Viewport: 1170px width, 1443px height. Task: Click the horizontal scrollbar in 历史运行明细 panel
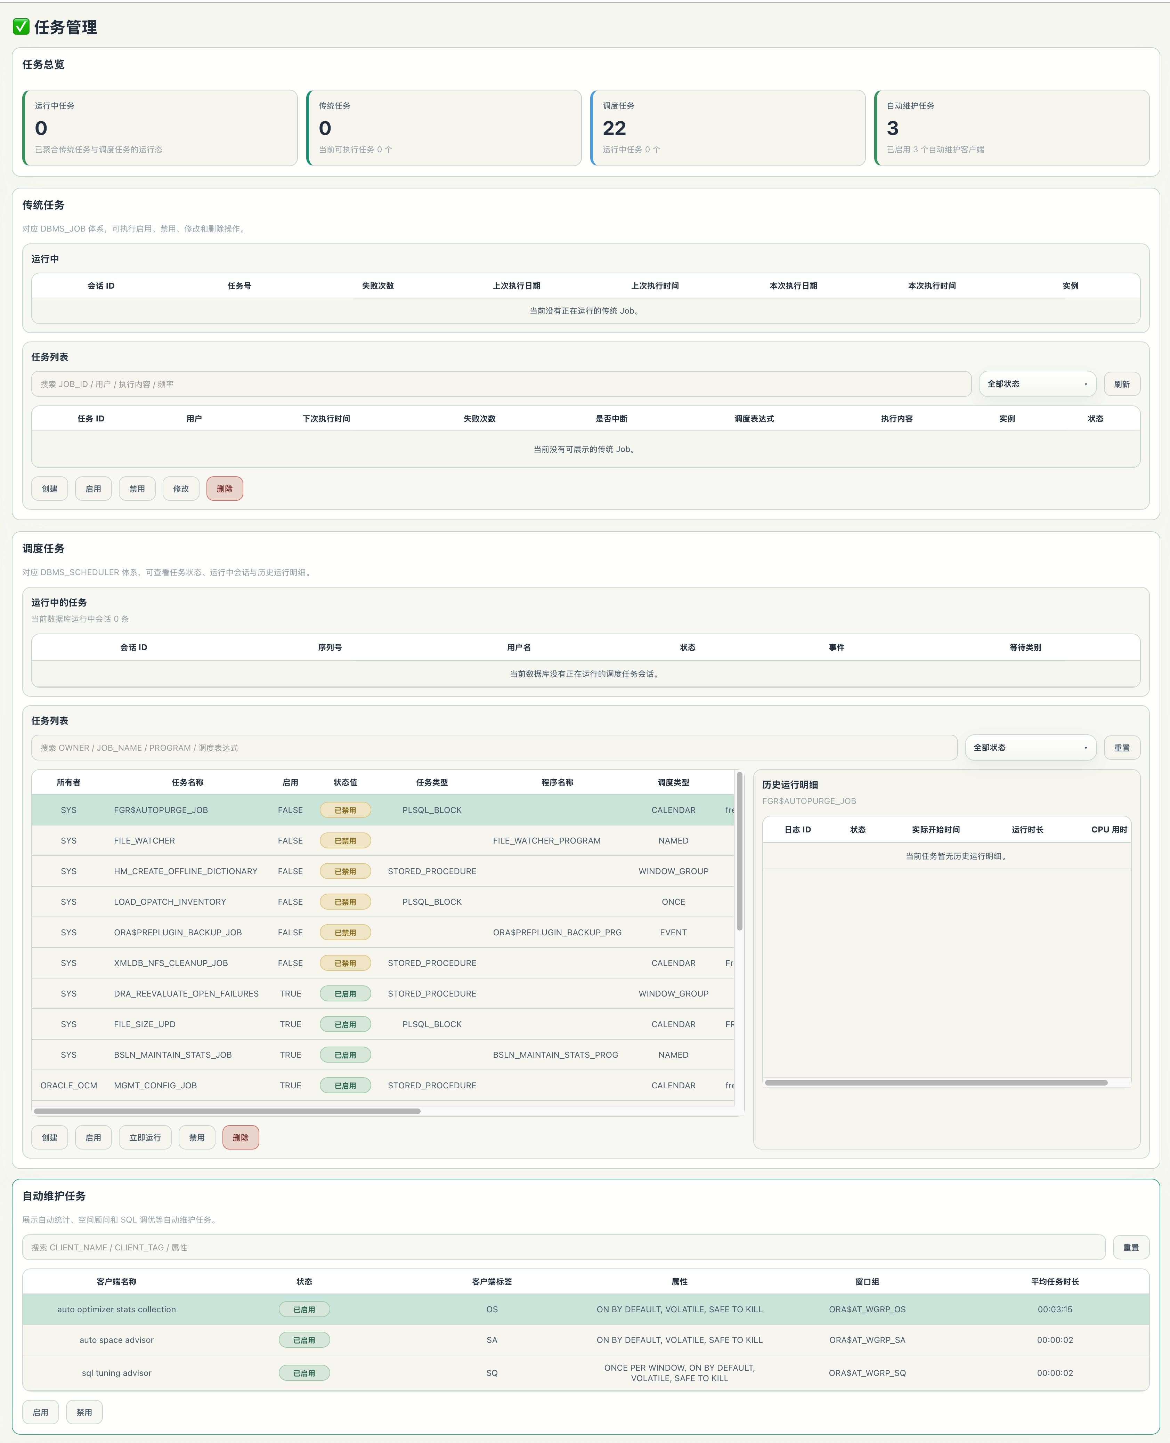pos(936,1083)
